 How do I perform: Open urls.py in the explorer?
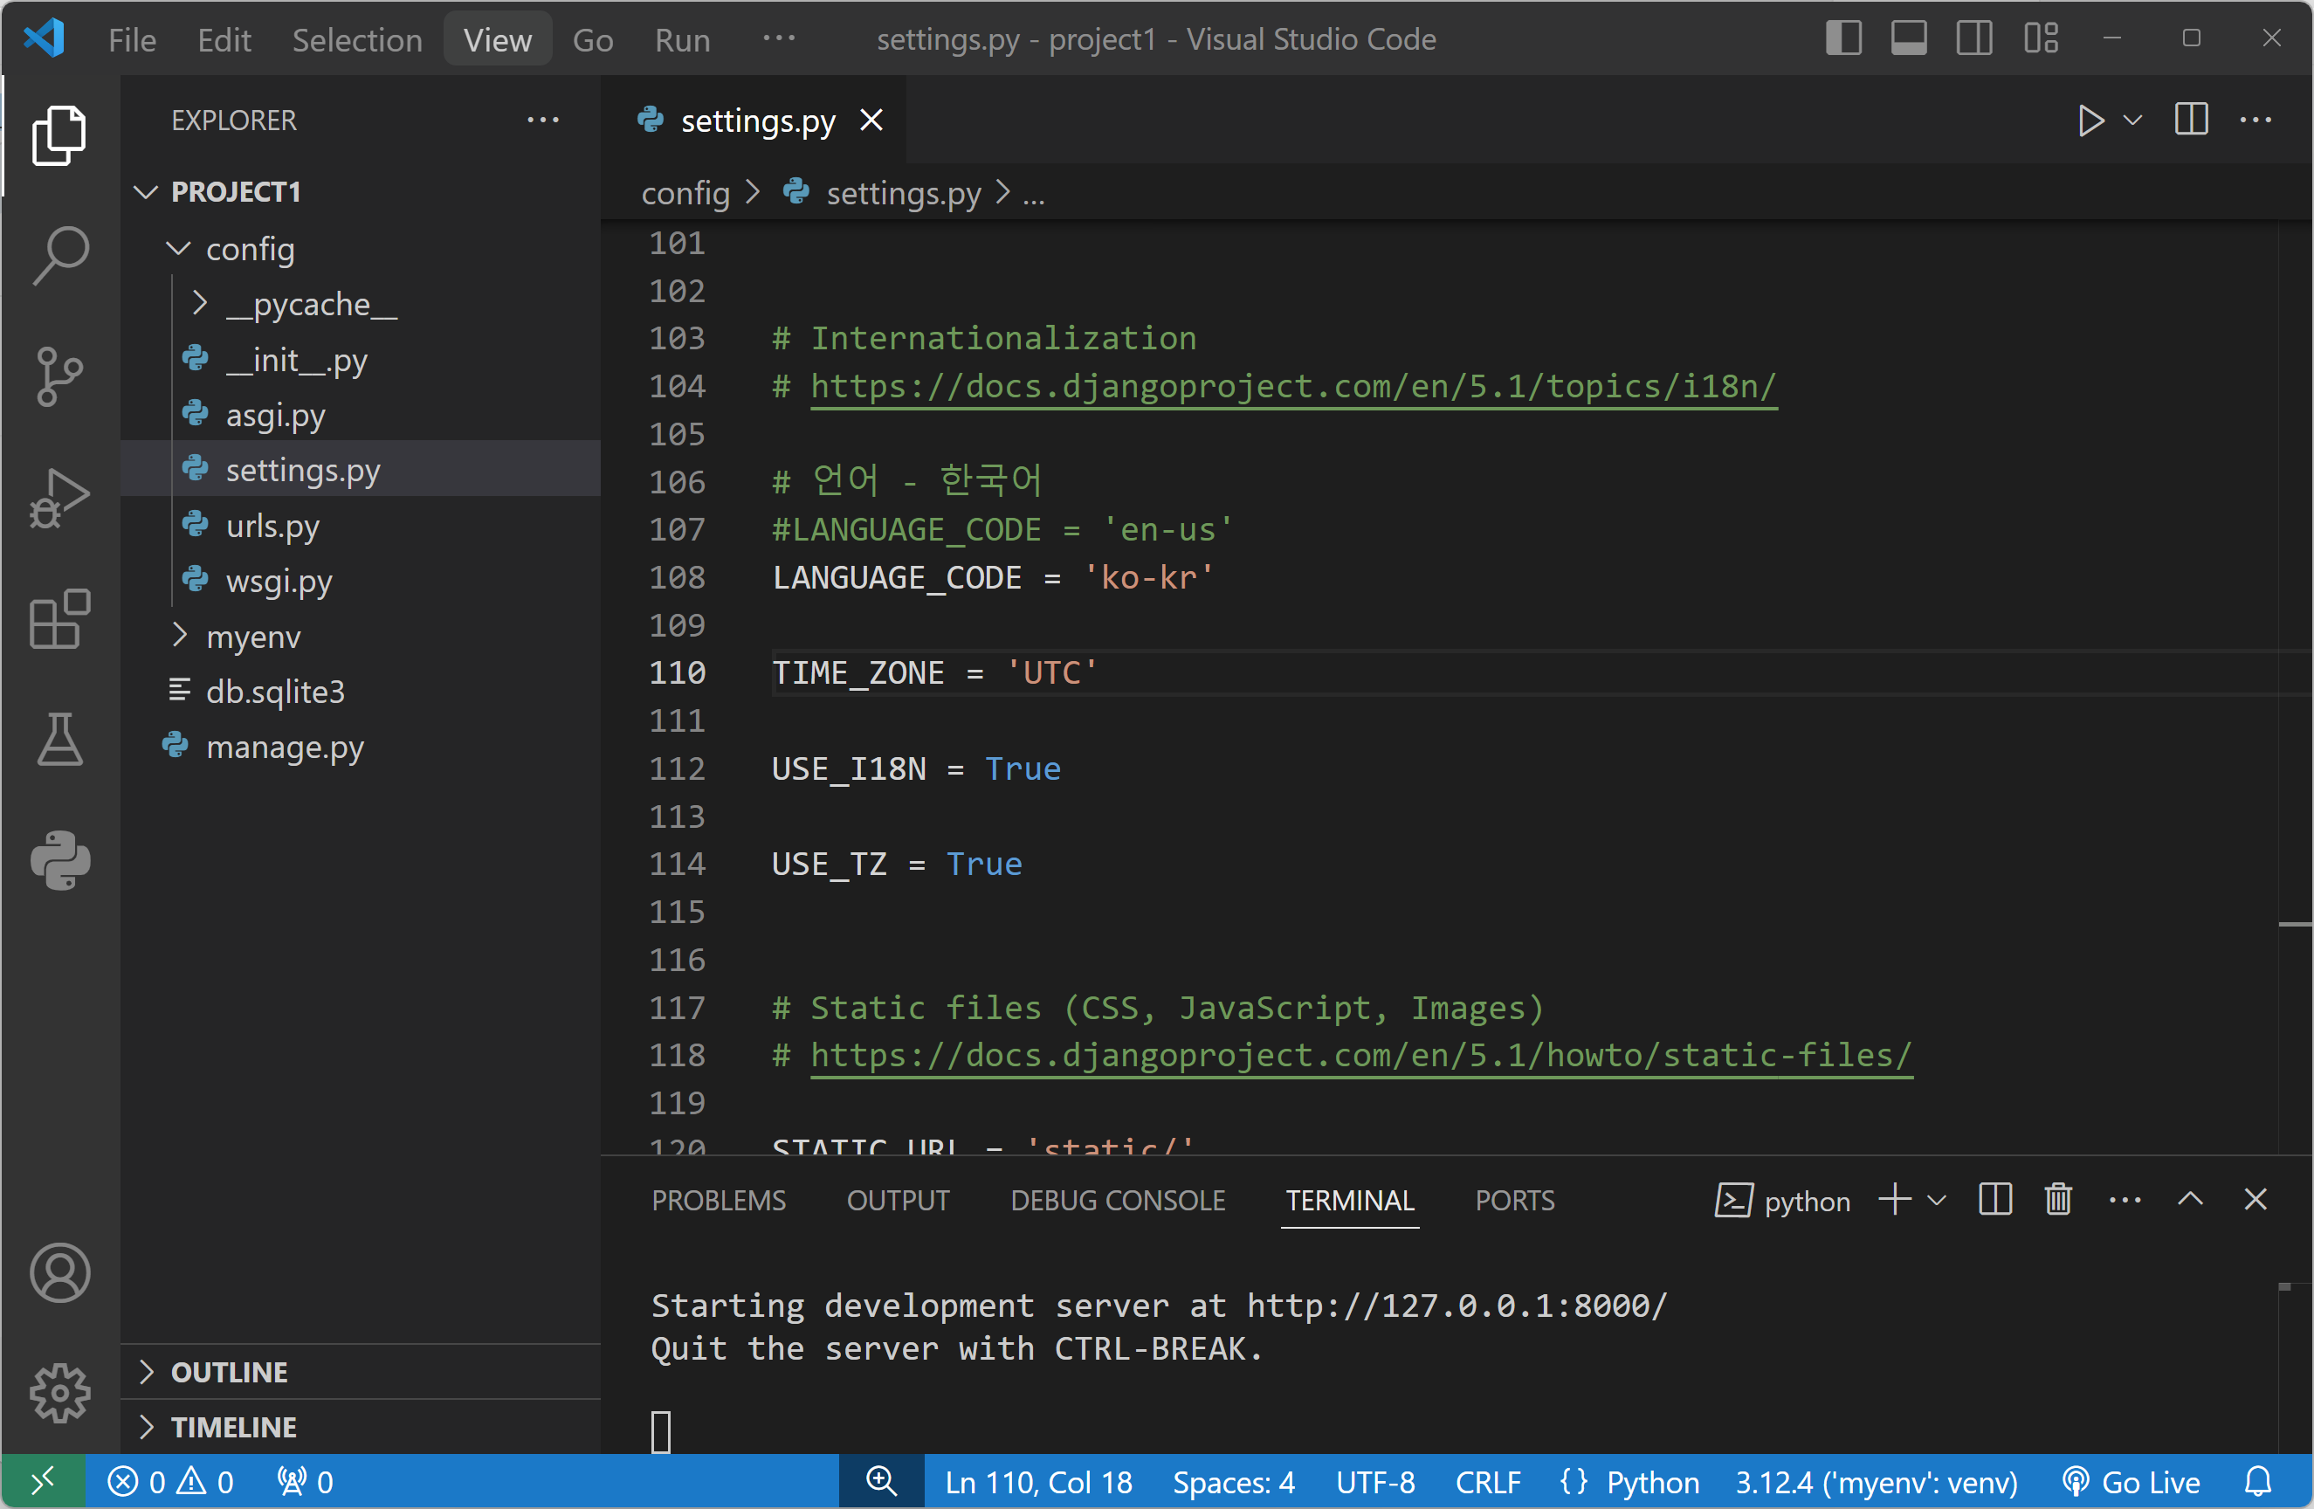click(272, 526)
